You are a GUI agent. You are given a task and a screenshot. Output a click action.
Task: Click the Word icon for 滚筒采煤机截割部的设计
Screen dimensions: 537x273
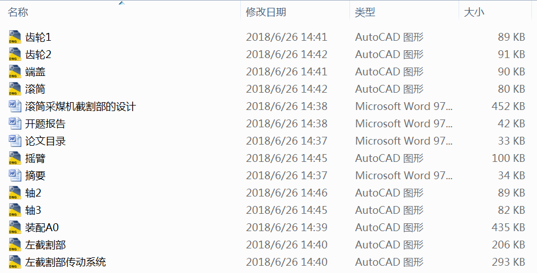[15, 107]
